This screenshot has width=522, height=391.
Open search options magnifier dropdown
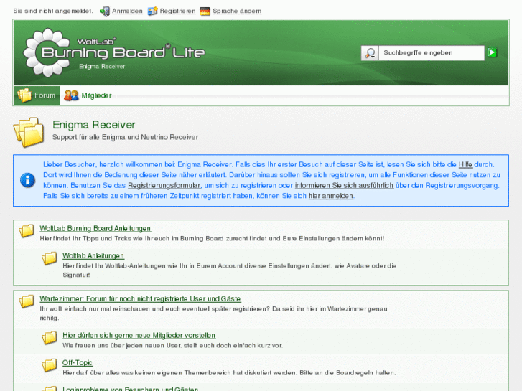(370, 53)
